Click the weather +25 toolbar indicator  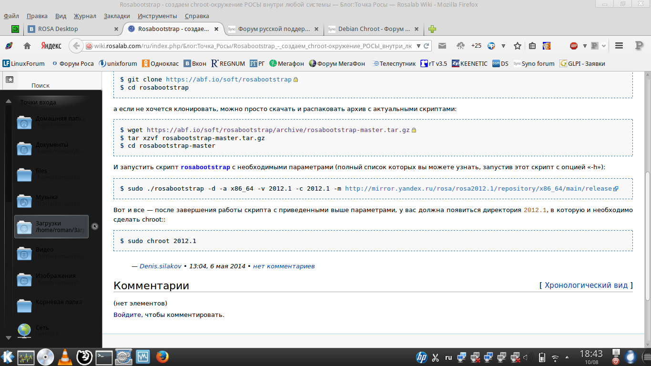coord(476,46)
